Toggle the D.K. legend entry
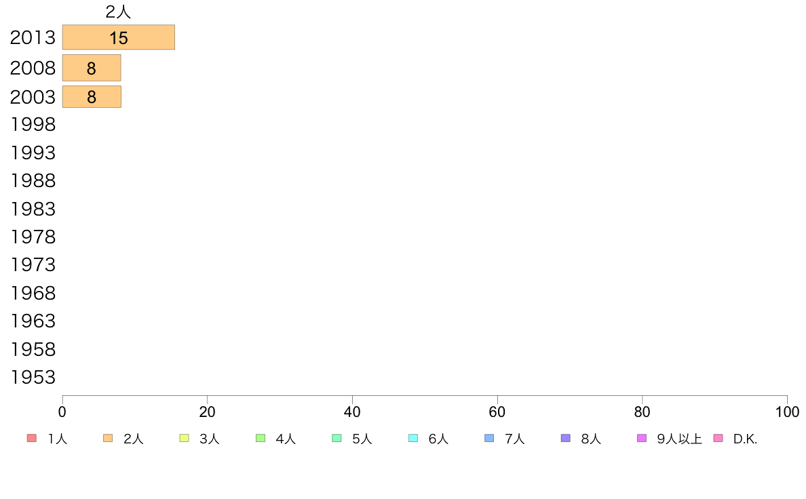The height and width of the screenshot is (499, 806). [735, 439]
